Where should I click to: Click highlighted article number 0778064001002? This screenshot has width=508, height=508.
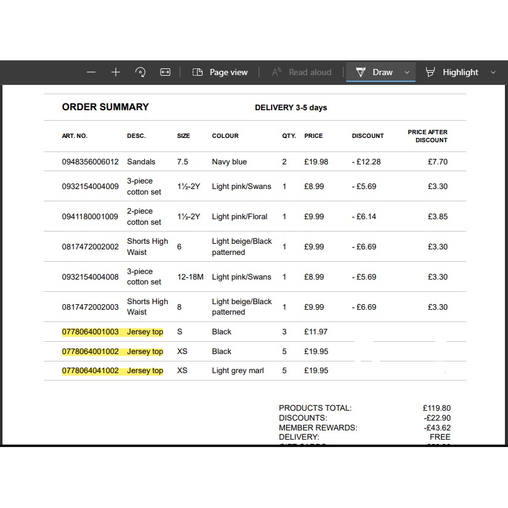90,352
